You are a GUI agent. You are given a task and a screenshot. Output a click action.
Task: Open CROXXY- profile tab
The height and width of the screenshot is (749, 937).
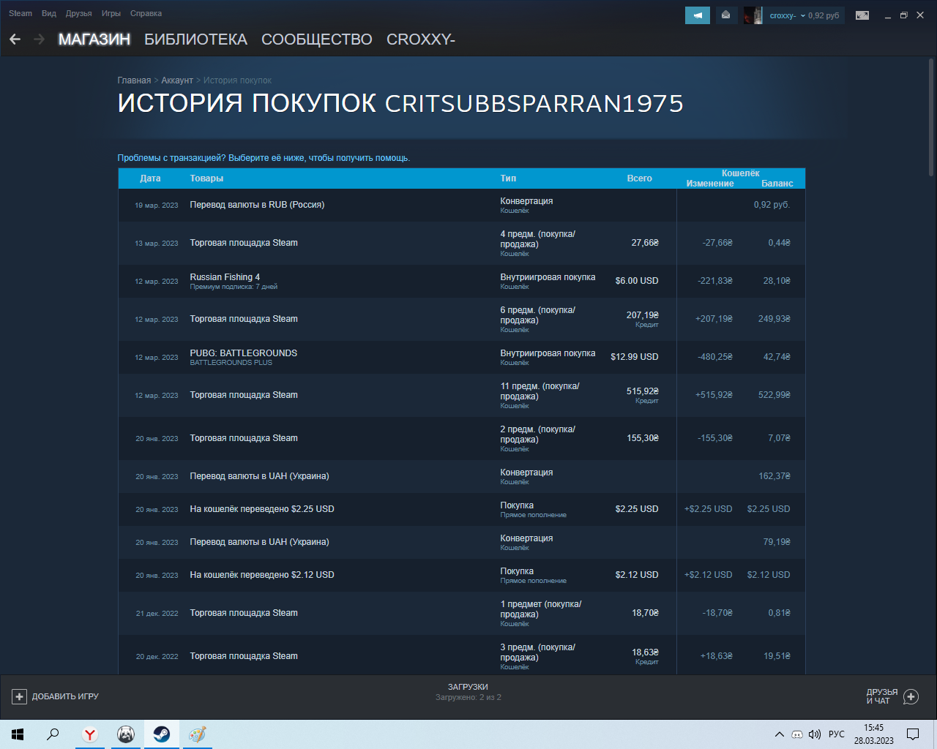pos(421,39)
